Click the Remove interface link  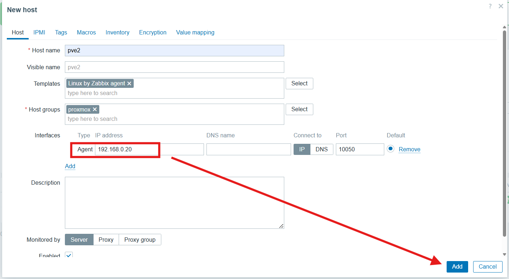point(409,150)
